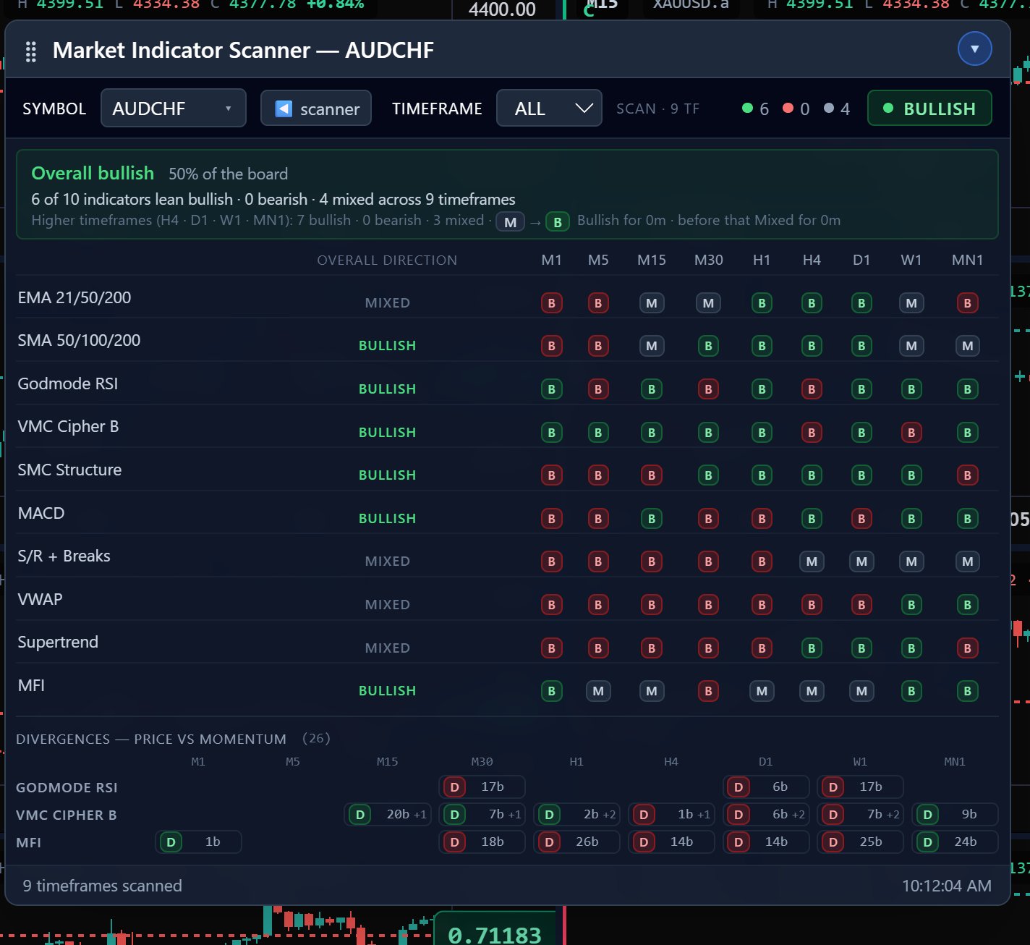
Task: Click the OVERALL DIRECTION column header
Action: [x=387, y=260]
